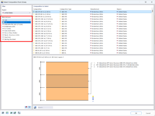Click layer 2 legend entry at 90°
Screen dimensions: 155x116
point(116,65)
